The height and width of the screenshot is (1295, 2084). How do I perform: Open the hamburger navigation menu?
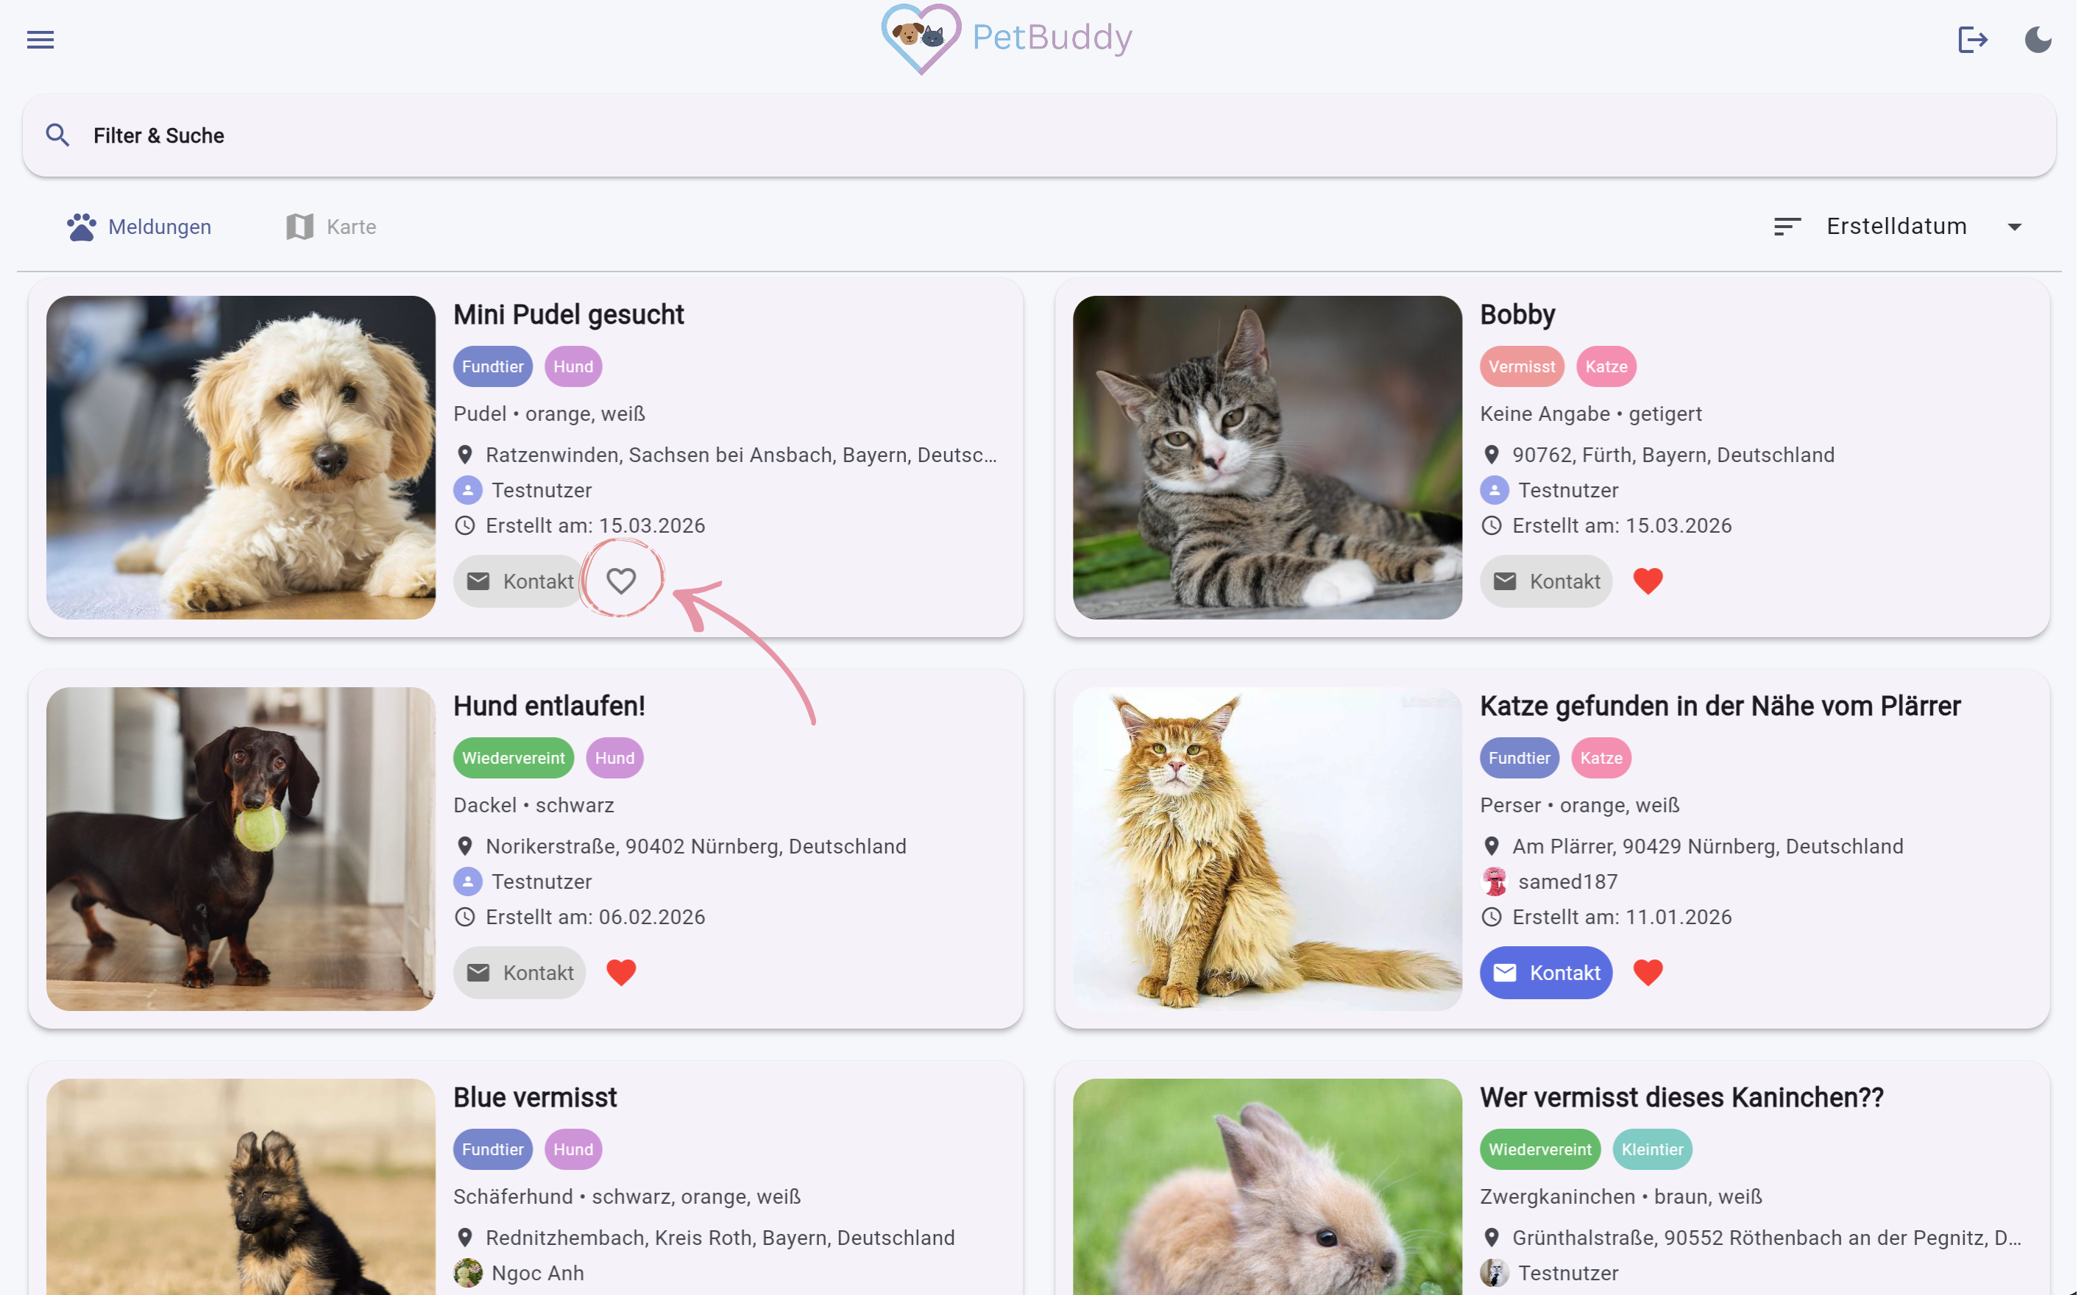40,40
